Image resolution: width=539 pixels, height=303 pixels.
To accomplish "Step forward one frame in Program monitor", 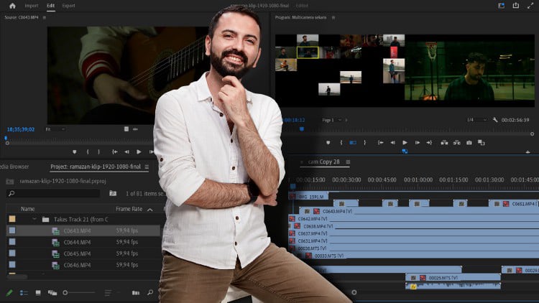I will tap(418, 143).
